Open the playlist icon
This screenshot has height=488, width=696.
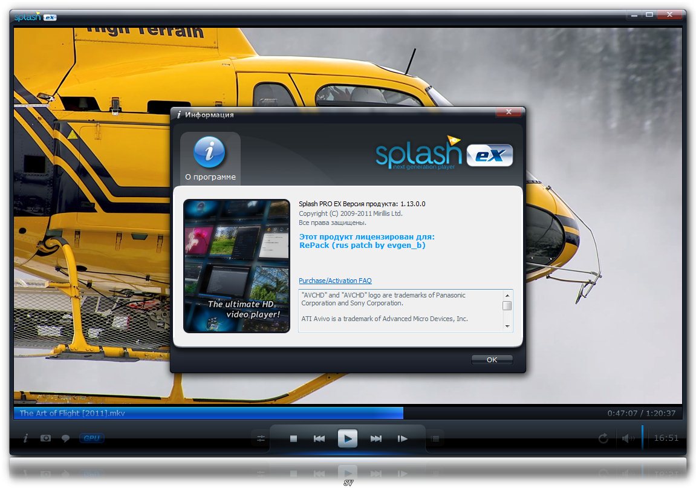click(435, 438)
